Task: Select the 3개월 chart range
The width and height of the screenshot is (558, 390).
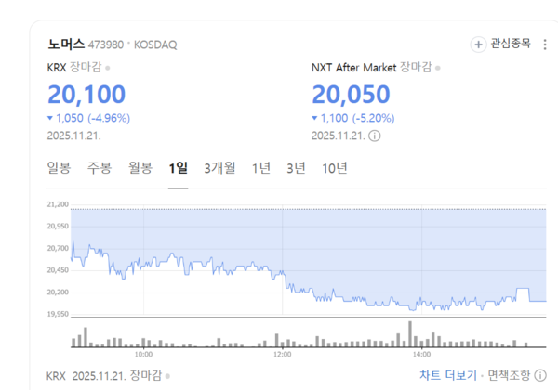Action: (219, 168)
